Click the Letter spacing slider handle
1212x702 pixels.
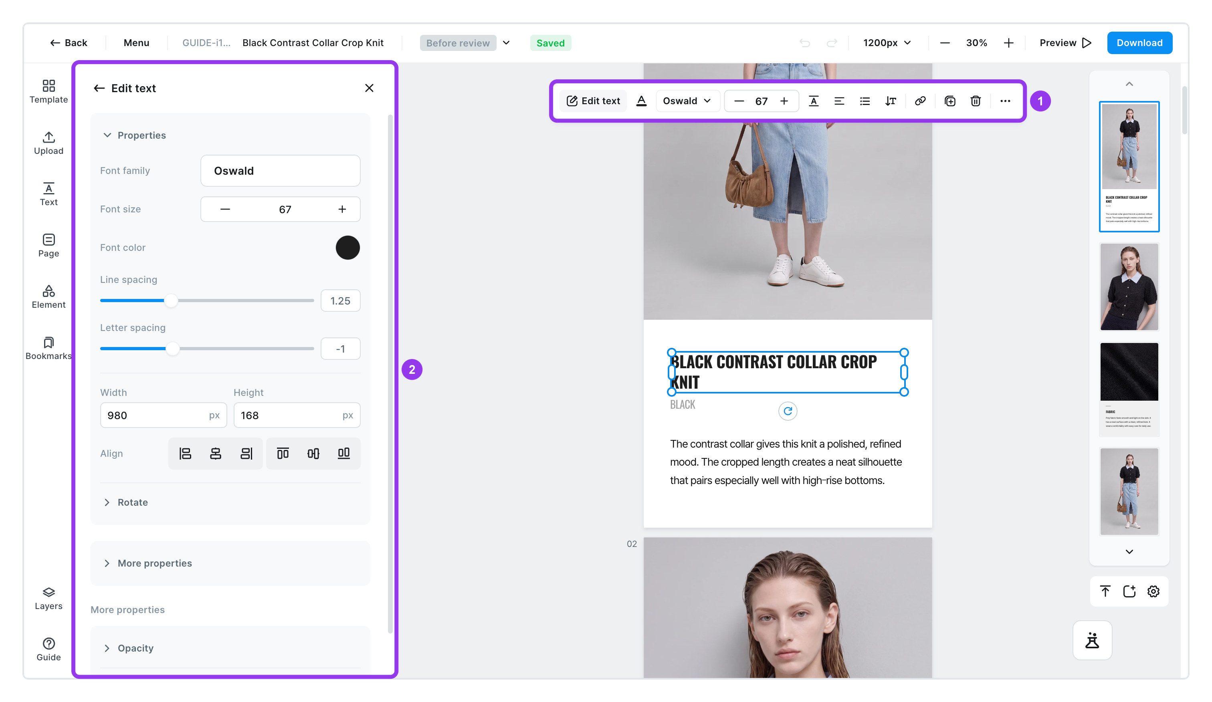point(172,349)
